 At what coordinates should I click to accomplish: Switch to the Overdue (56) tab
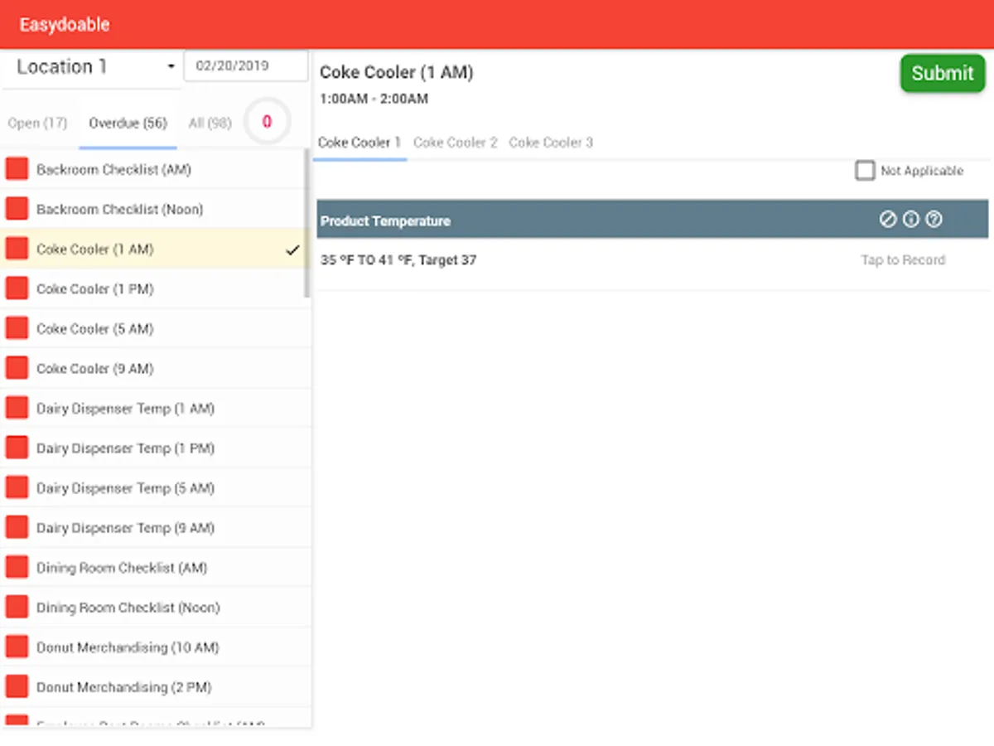click(128, 124)
